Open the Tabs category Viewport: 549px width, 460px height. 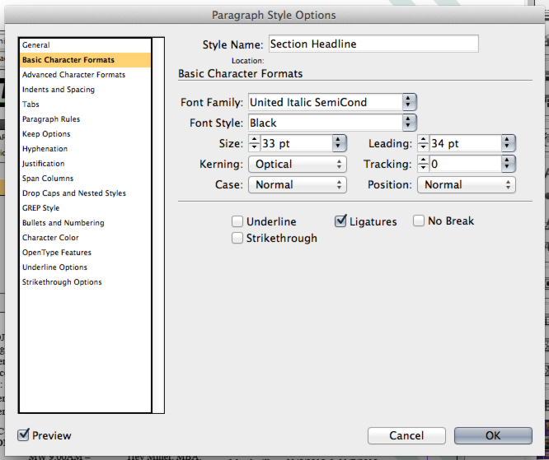tap(85, 105)
